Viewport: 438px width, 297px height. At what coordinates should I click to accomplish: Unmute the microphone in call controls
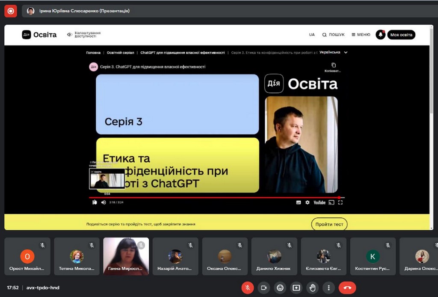(247, 288)
